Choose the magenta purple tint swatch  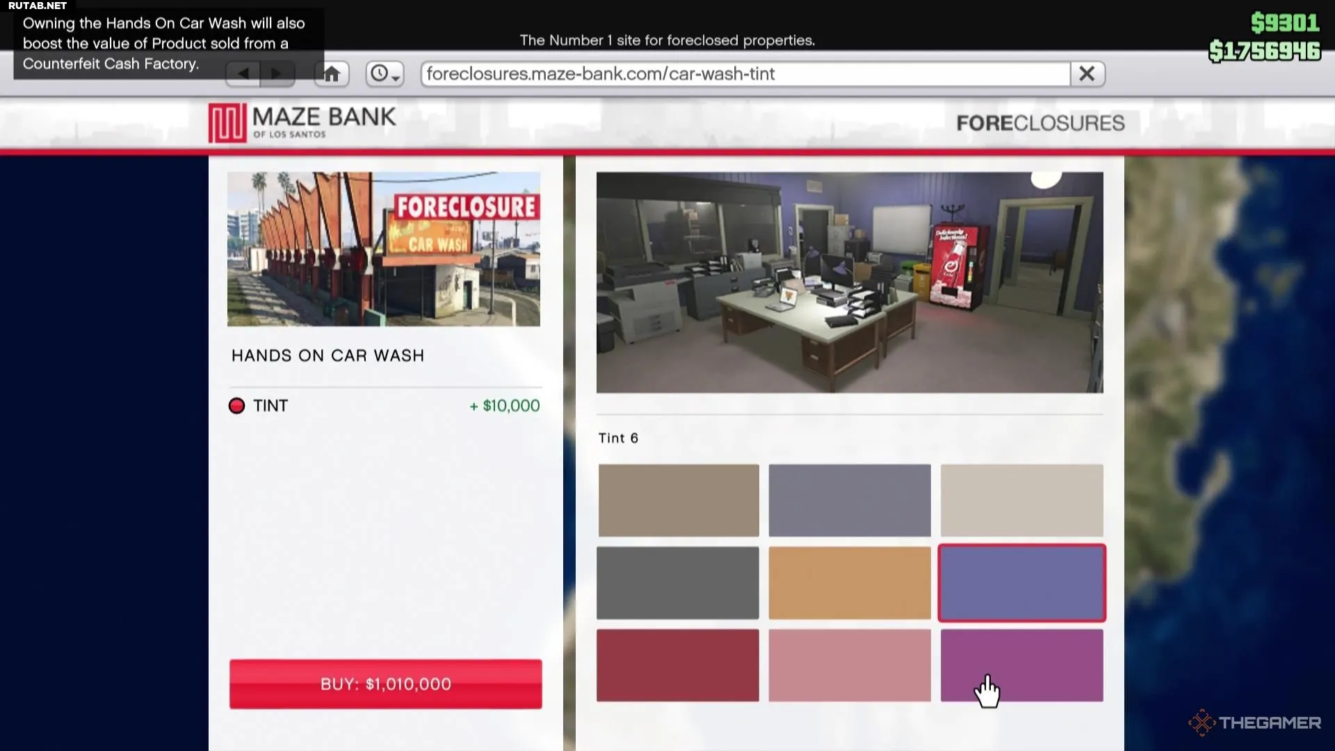click(x=1022, y=665)
